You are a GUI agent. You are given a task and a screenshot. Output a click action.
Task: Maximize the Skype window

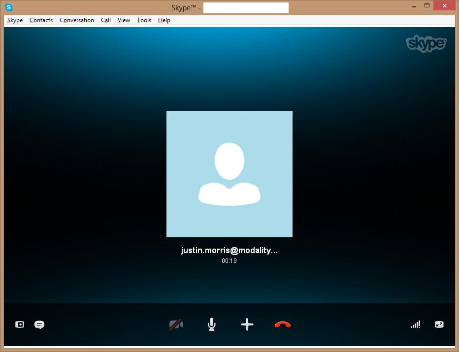point(427,6)
